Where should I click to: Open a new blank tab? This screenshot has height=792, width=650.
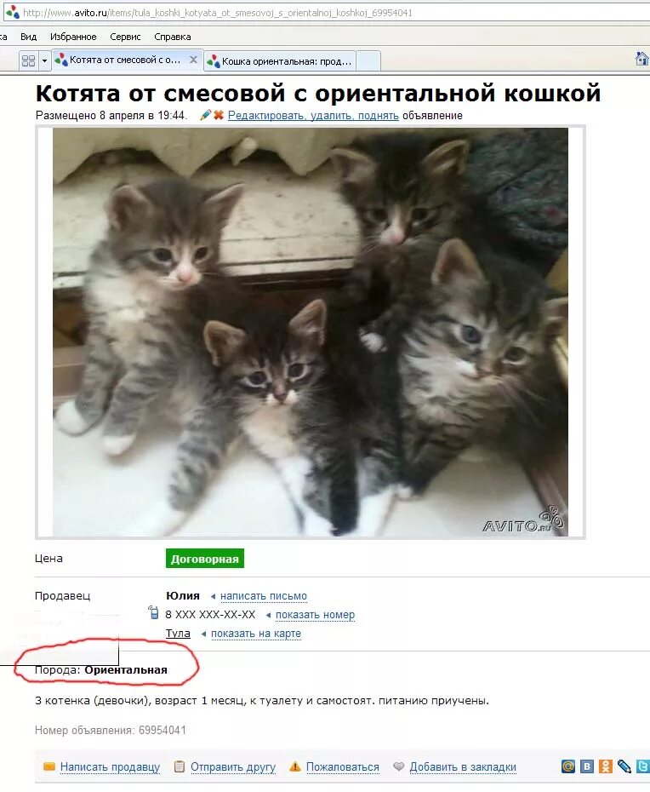click(x=368, y=61)
